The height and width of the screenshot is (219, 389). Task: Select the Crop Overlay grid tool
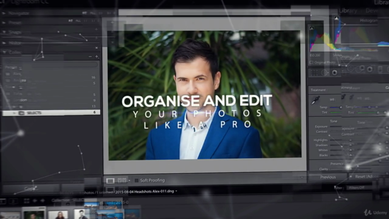tap(314, 72)
